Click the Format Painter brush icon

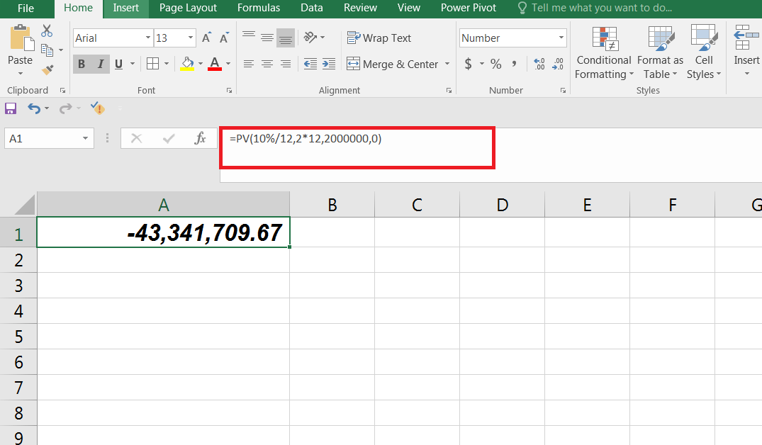pos(47,70)
